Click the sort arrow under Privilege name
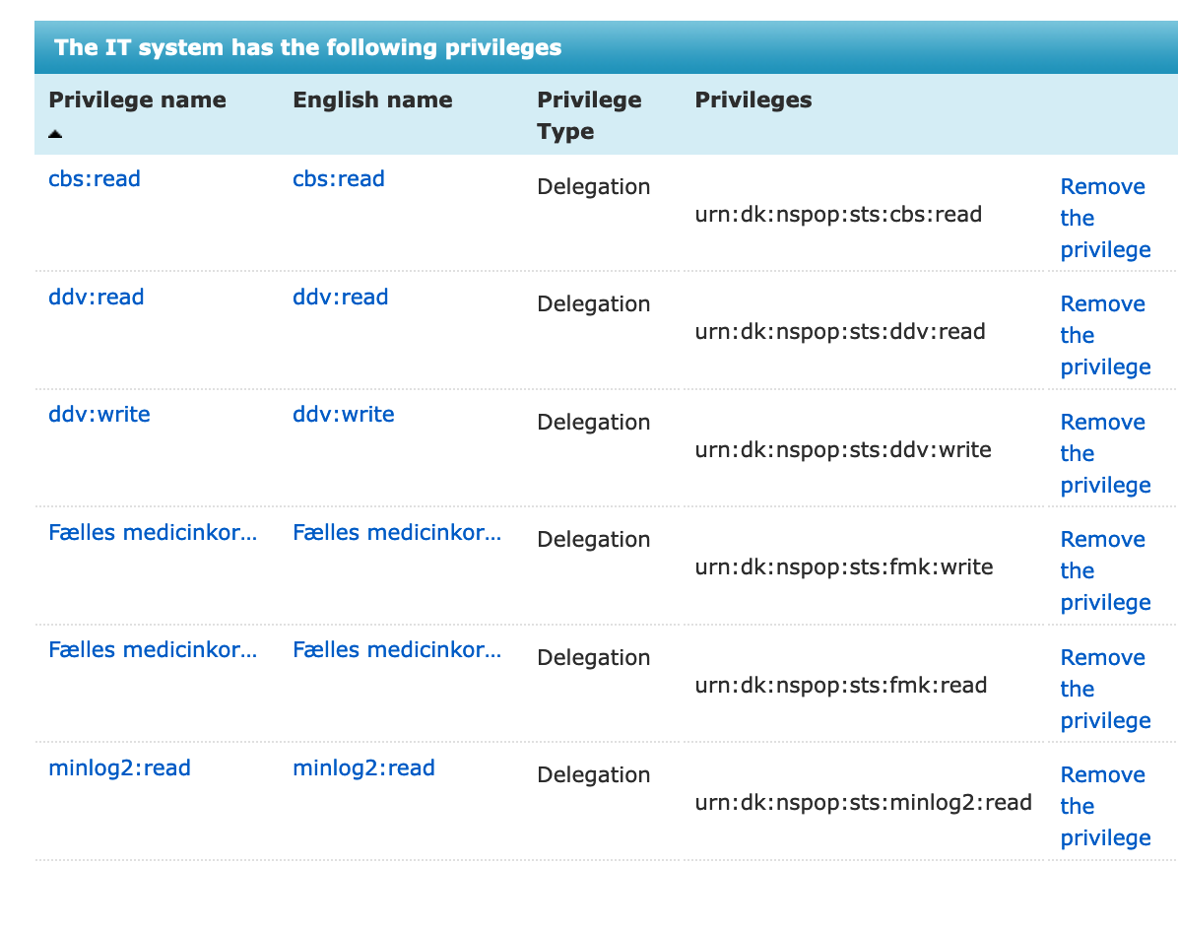 point(55,133)
